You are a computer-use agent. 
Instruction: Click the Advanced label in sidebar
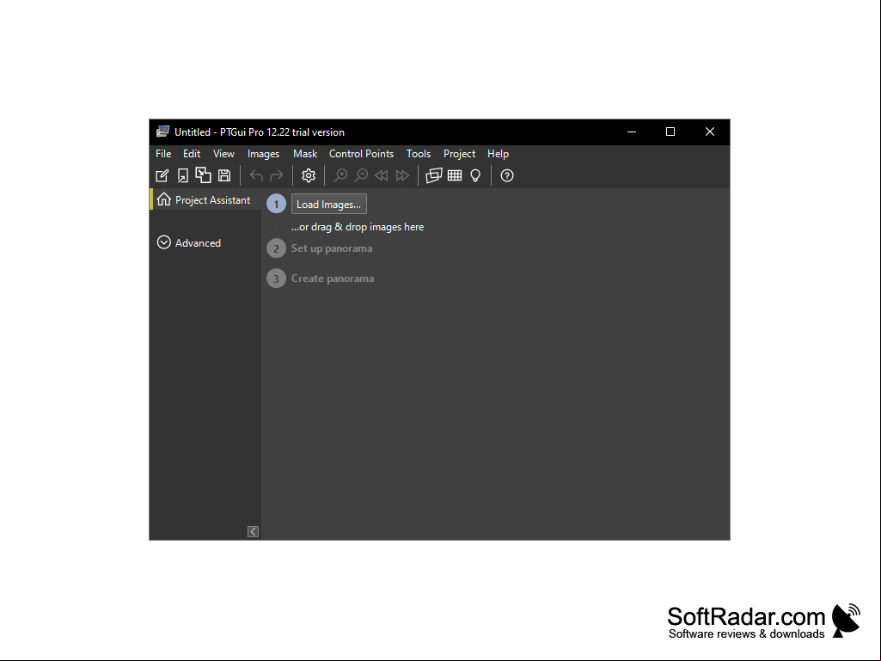(x=198, y=242)
